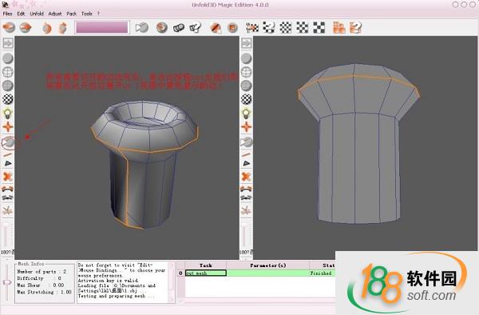Toggle checkered sphere display in the left viewport toolbar

(x=8, y=99)
